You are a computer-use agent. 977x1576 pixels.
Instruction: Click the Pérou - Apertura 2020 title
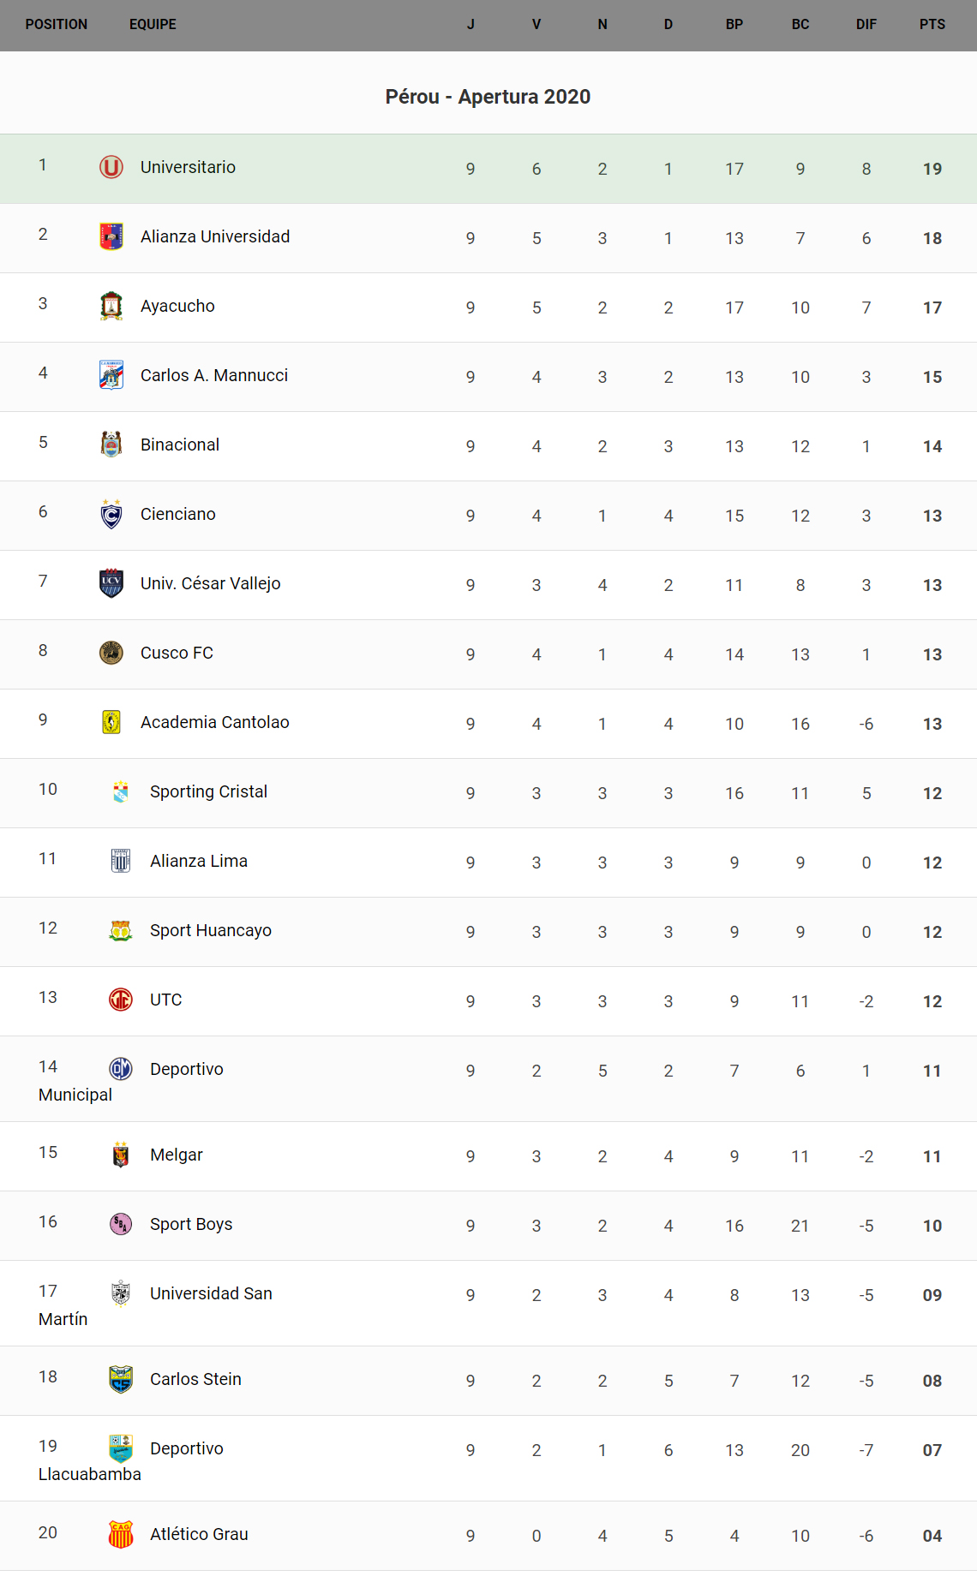pyautogui.click(x=488, y=97)
